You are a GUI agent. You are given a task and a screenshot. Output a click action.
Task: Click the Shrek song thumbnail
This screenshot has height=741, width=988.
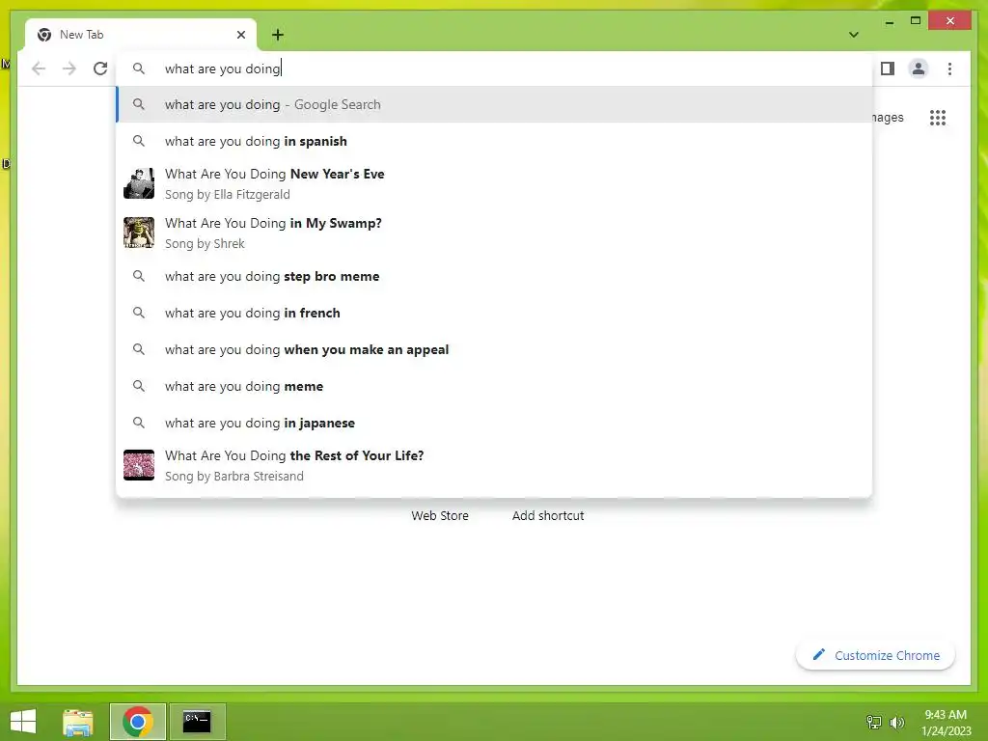(x=139, y=233)
